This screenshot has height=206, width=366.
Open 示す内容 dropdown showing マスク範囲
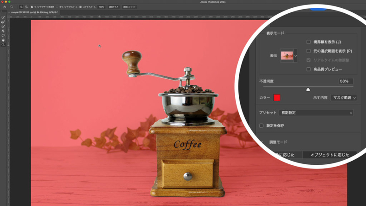344,98
